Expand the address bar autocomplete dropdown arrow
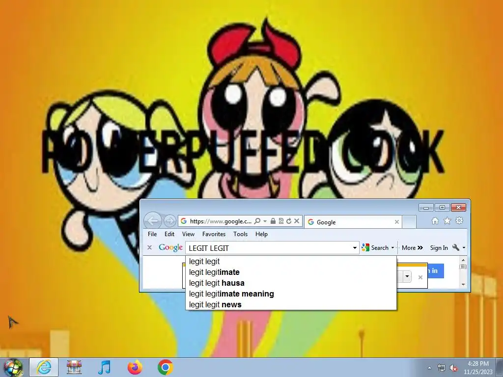 265,221
